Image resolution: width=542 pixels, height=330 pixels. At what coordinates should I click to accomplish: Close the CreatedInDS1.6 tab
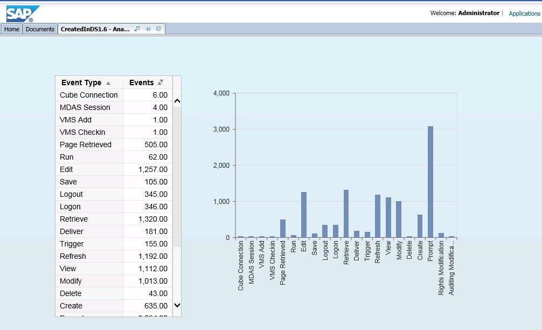pyautogui.click(x=158, y=29)
